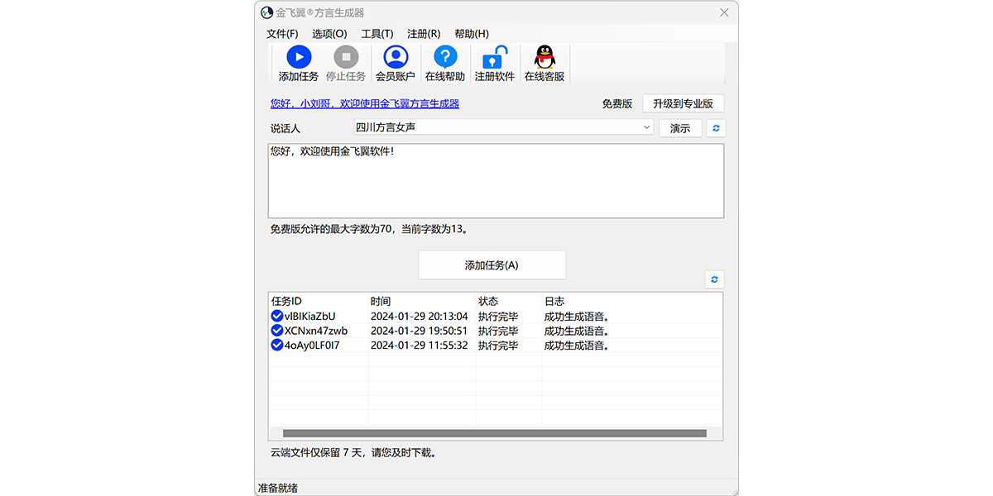Open the 您好，小刘哥 welcome link
The width and height of the screenshot is (993, 496).
pos(365,103)
